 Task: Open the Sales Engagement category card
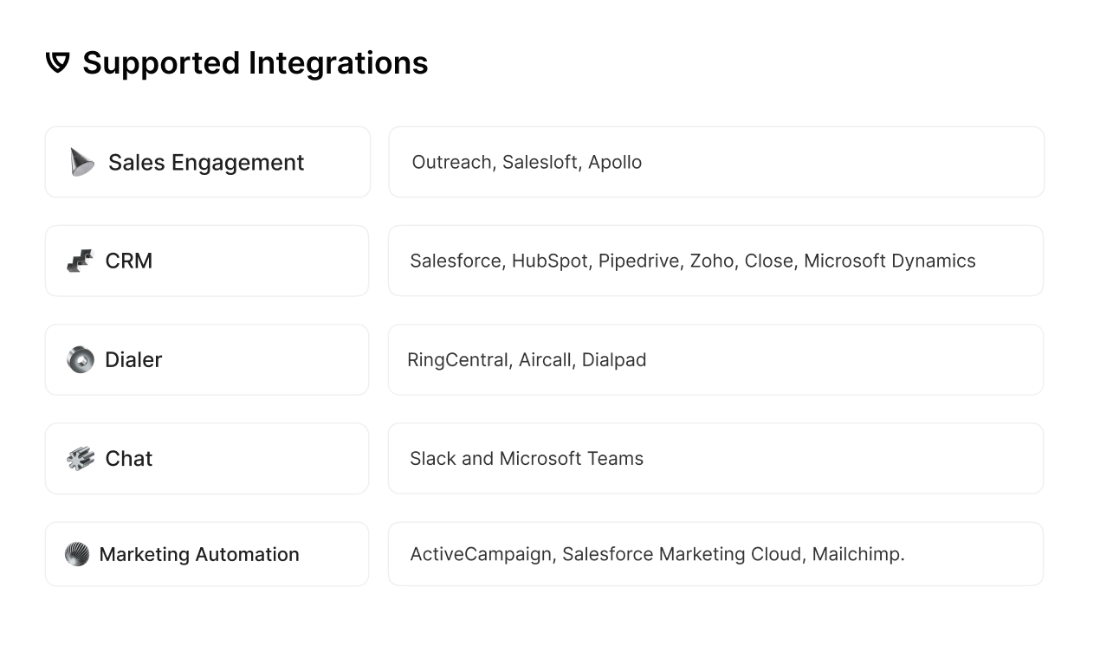click(x=208, y=162)
